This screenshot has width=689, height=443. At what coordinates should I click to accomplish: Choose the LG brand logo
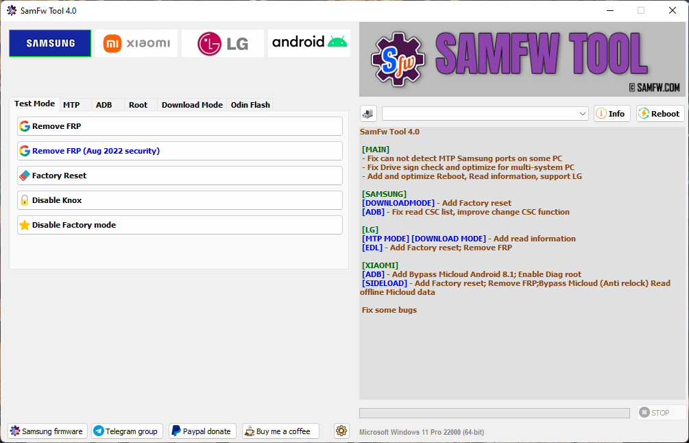tap(223, 43)
